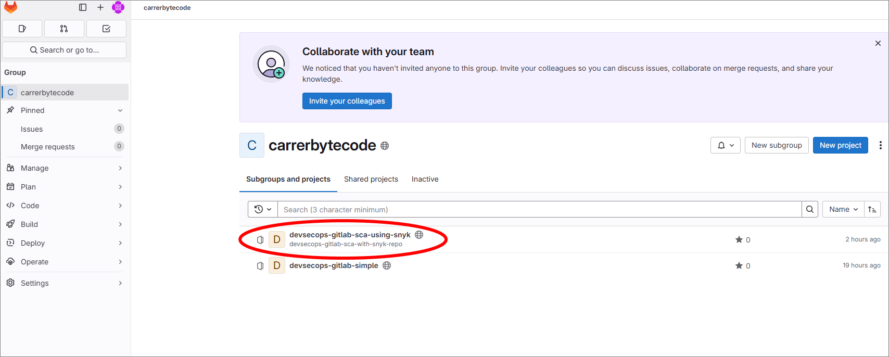Expand the Code menu
The image size is (889, 357).
coord(65,206)
